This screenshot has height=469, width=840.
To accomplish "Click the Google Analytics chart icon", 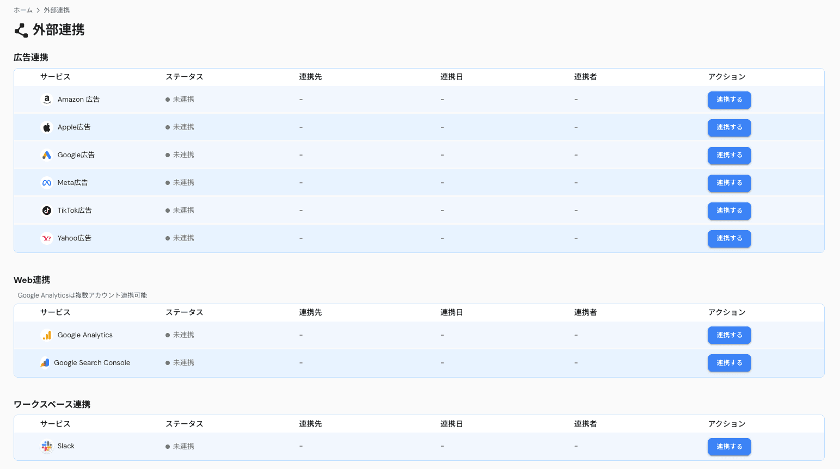I will [47, 335].
